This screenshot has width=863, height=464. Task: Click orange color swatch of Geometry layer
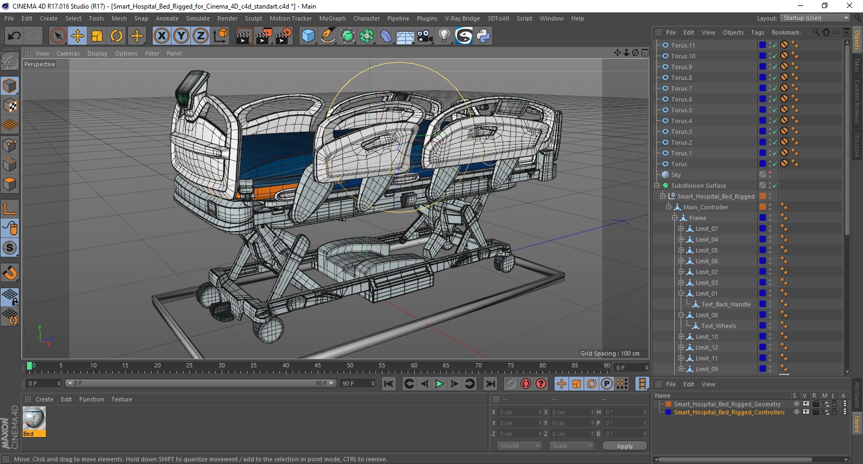coord(669,404)
